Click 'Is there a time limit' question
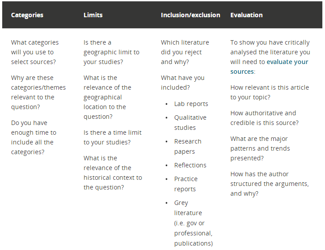Image resolution: width=325 pixels, height=250 pixels. pos(112,137)
